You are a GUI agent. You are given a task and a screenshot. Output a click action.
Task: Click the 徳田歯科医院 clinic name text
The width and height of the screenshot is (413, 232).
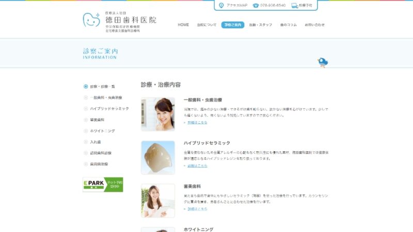131,20
